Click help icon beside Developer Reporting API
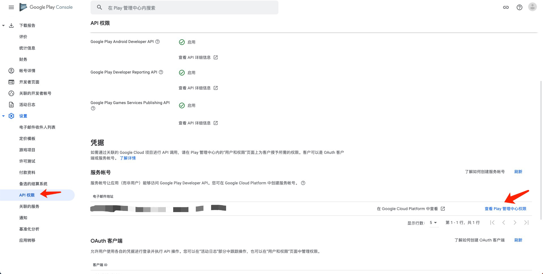Viewport: 543px width, 274px height. [161, 72]
